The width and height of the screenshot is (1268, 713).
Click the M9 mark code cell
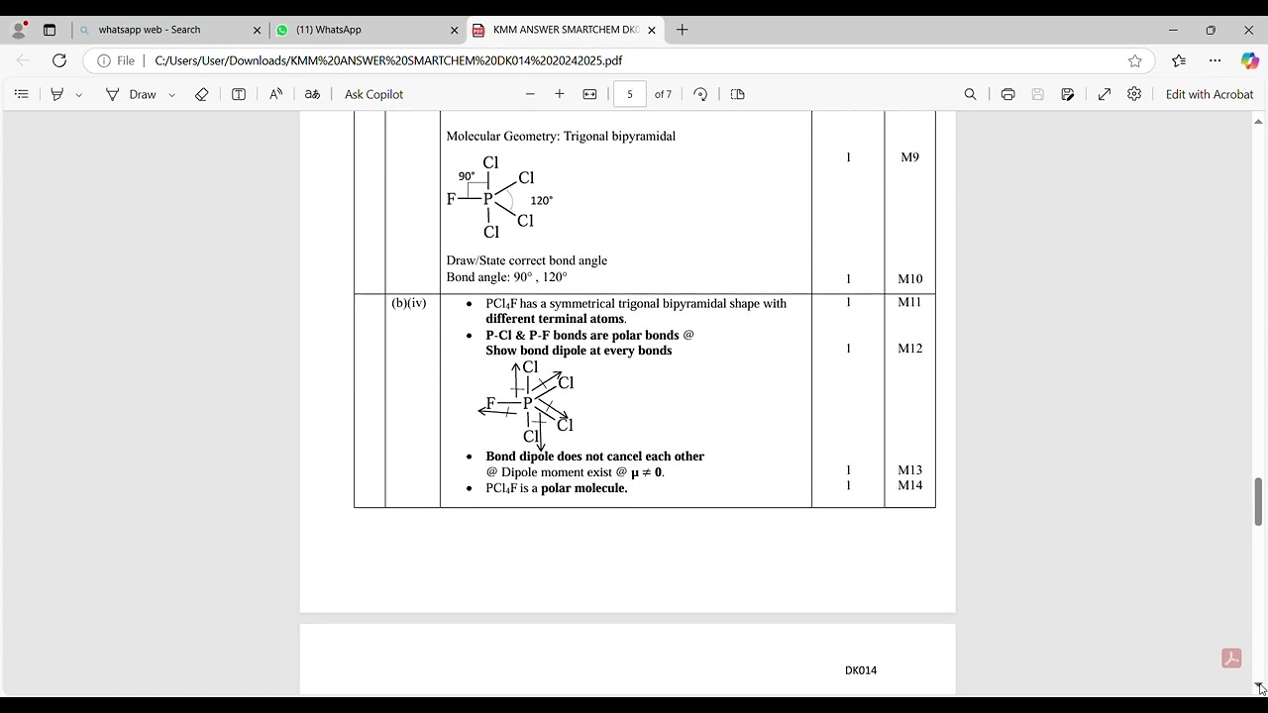[909, 156]
